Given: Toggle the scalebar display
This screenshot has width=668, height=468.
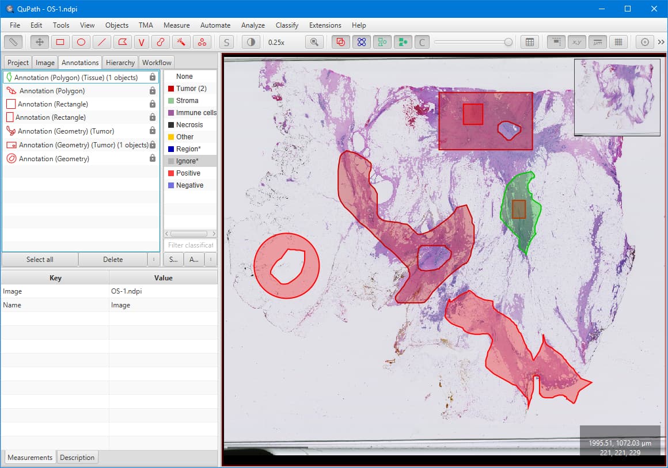Looking at the screenshot, I should [597, 41].
